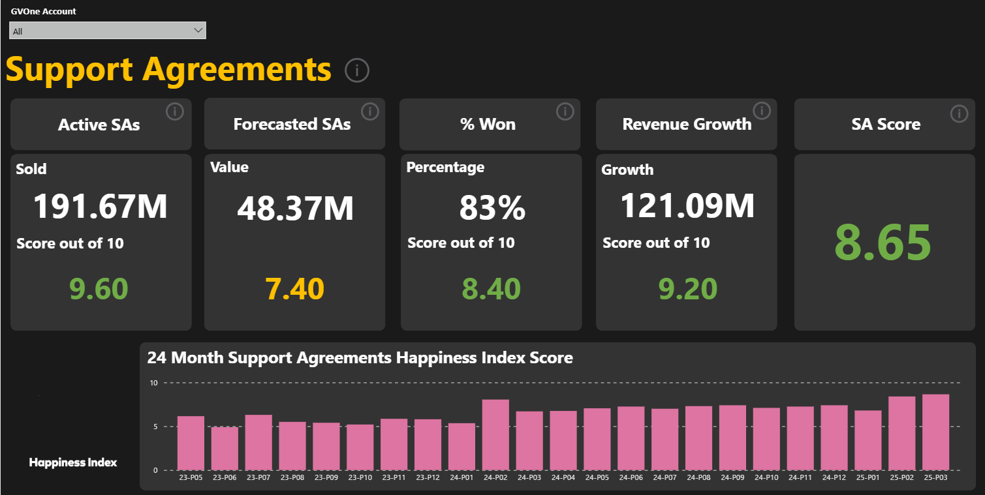
Task: Click the Forecasted value 48.37M
Action: click(x=295, y=209)
